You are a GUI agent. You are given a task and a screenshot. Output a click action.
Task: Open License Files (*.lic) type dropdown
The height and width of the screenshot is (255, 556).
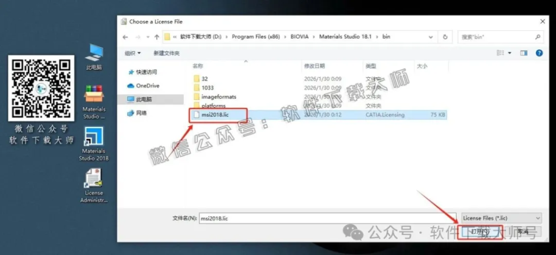(501, 219)
